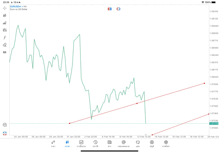Screen dimensions: 219x153
Task: Expand the H4 timeframe selector in sidebar
Action: coord(5,52)
